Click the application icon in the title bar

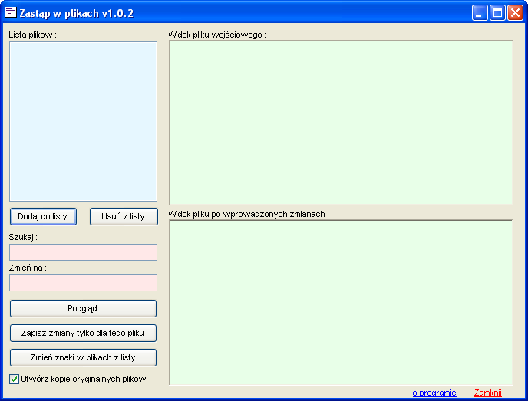click(11, 12)
